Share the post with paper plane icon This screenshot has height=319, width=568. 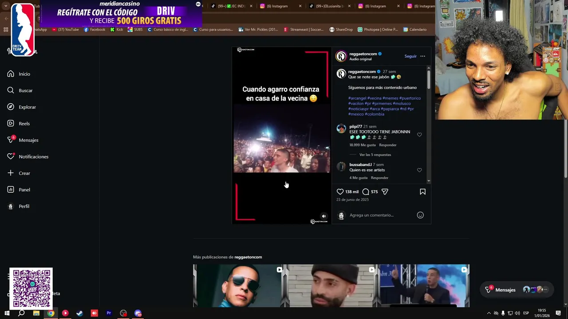385,192
